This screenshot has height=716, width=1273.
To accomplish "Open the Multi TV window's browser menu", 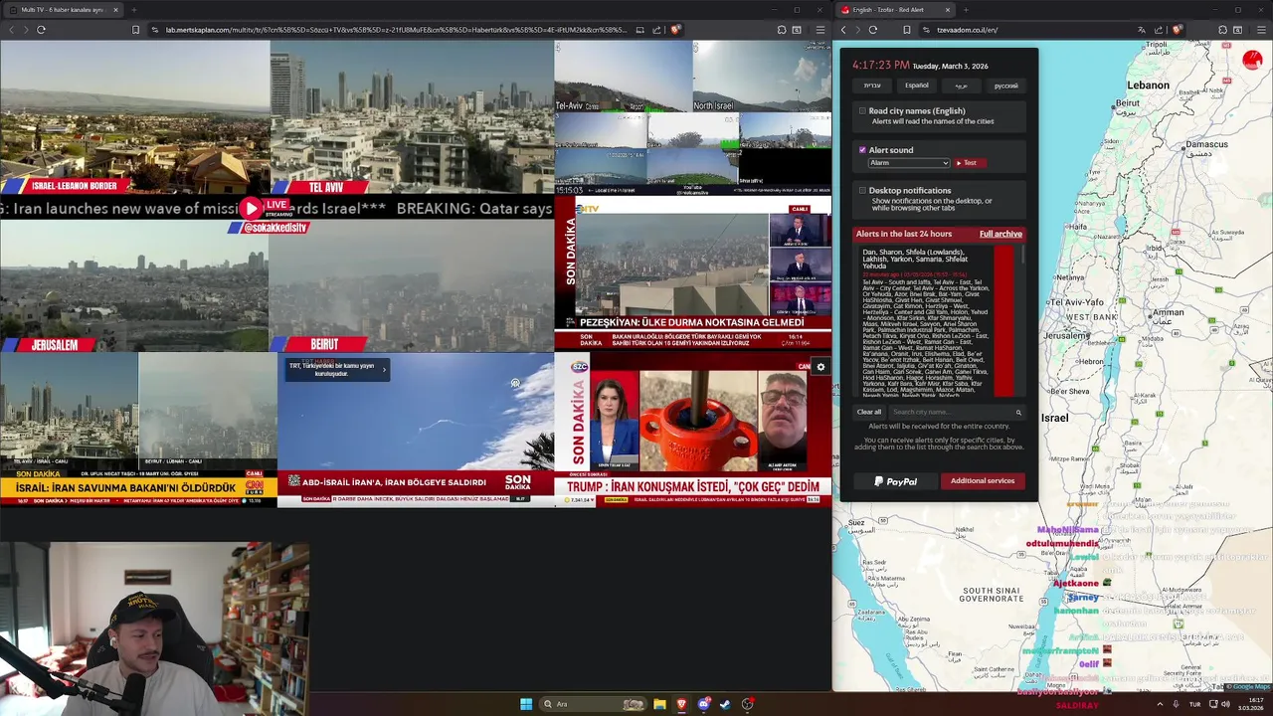I will tap(819, 30).
